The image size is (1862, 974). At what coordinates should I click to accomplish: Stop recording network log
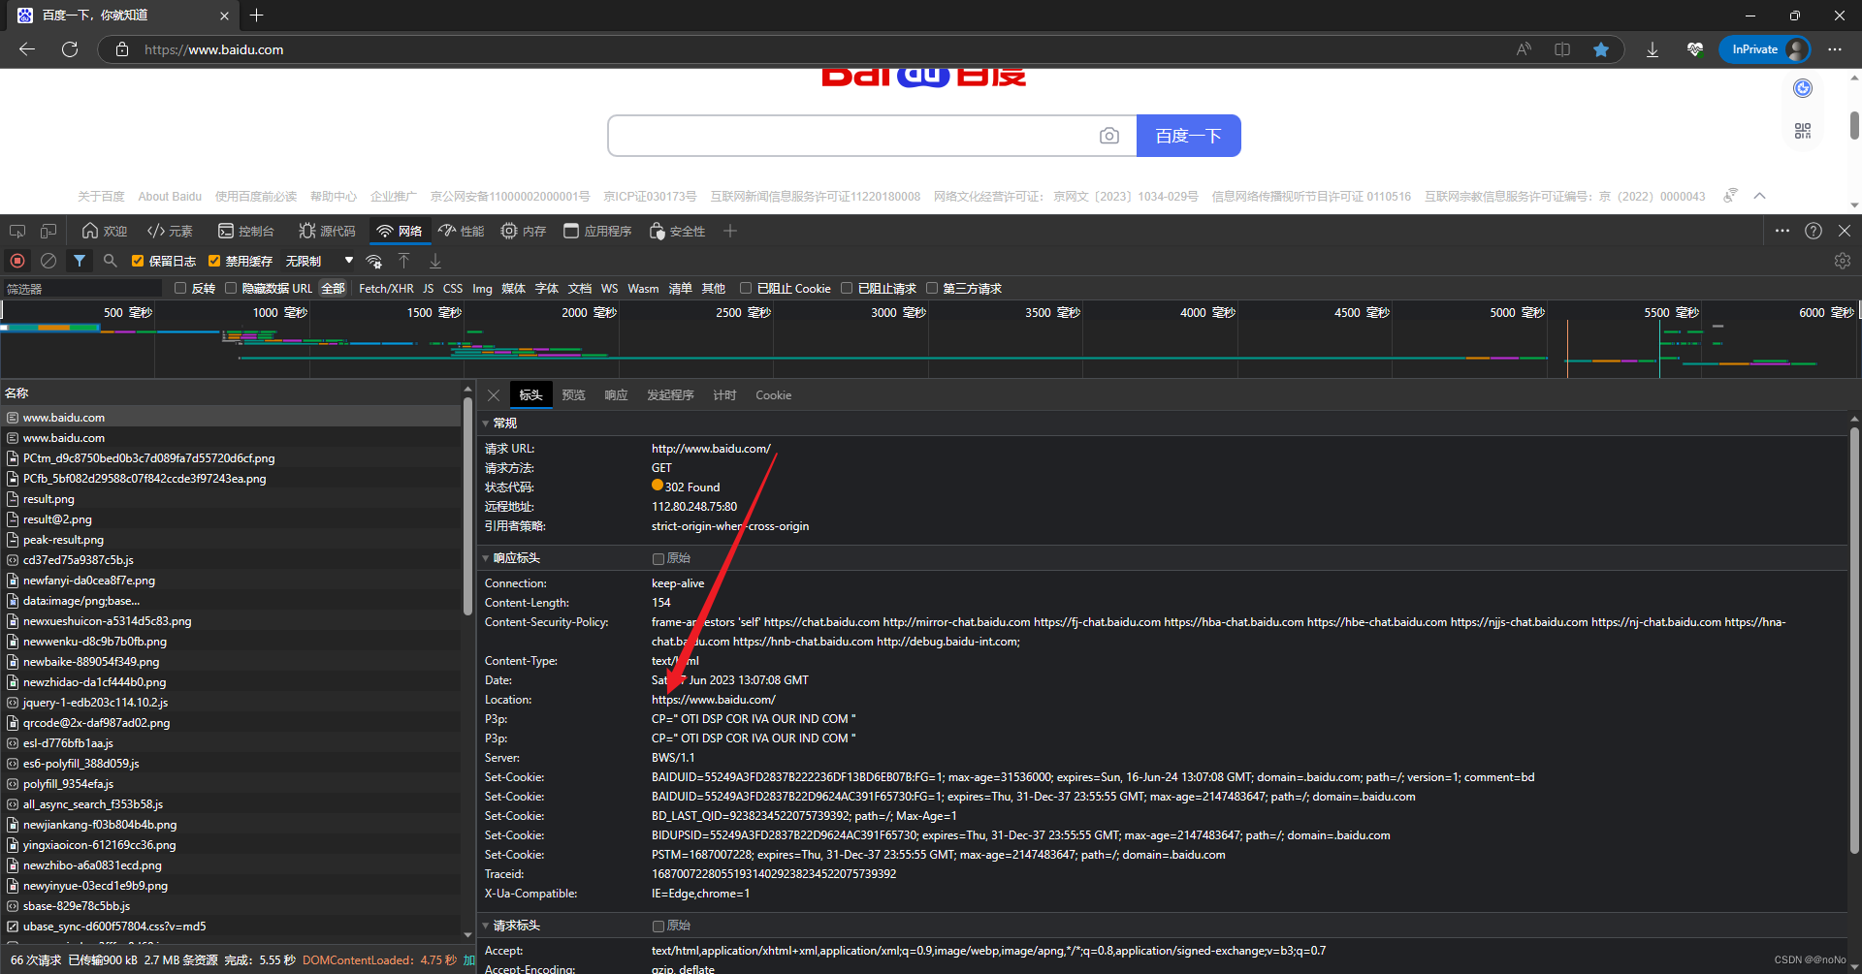tap(17, 261)
